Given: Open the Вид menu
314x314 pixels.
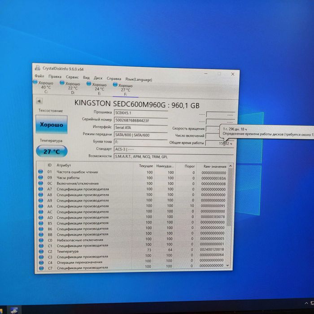Looking at the screenshot, I should pos(86,78).
